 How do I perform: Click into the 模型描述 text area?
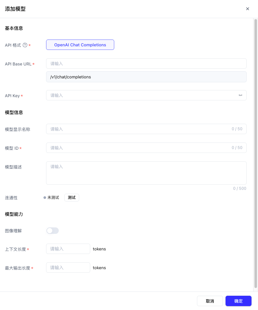[x=146, y=173]
